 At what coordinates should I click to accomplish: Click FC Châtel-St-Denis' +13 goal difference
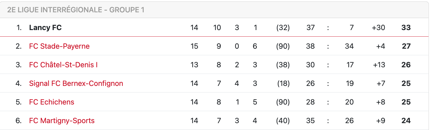click(379, 65)
